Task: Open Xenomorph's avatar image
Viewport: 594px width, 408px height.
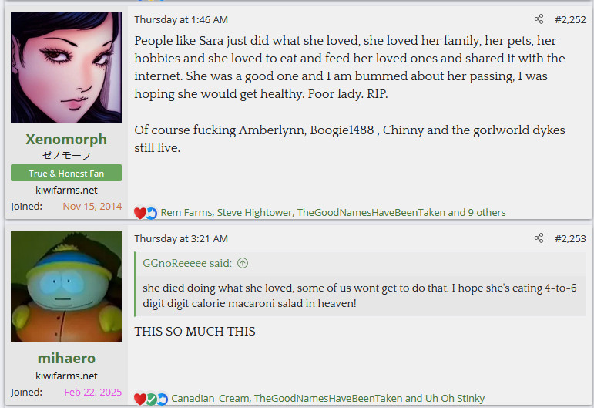Action: point(66,68)
